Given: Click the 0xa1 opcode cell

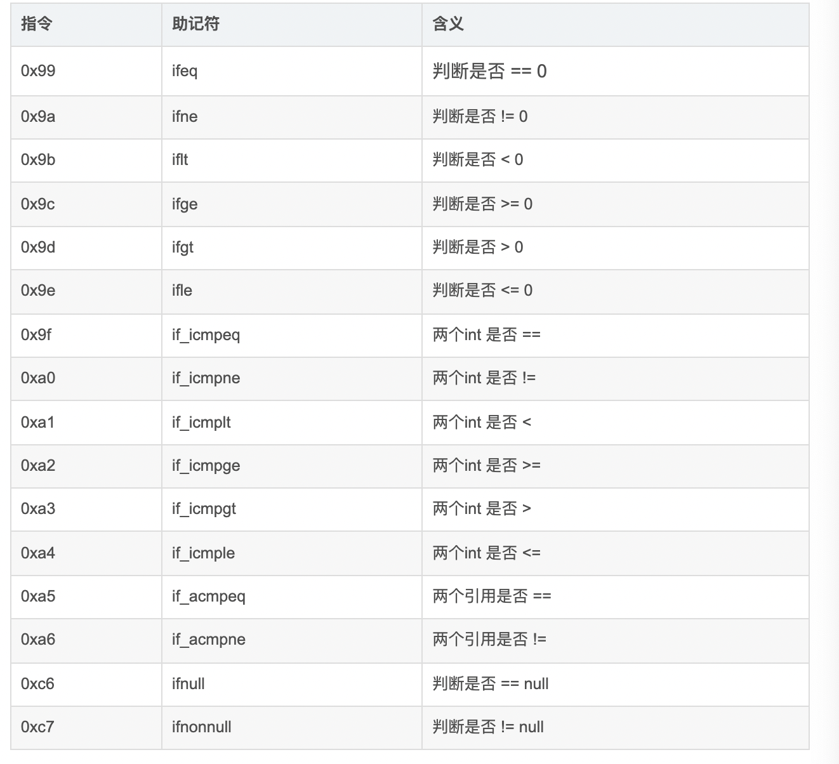Looking at the screenshot, I should click(x=86, y=423).
